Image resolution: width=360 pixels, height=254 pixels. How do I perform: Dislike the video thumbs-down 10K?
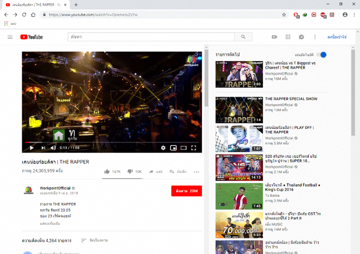135,172
